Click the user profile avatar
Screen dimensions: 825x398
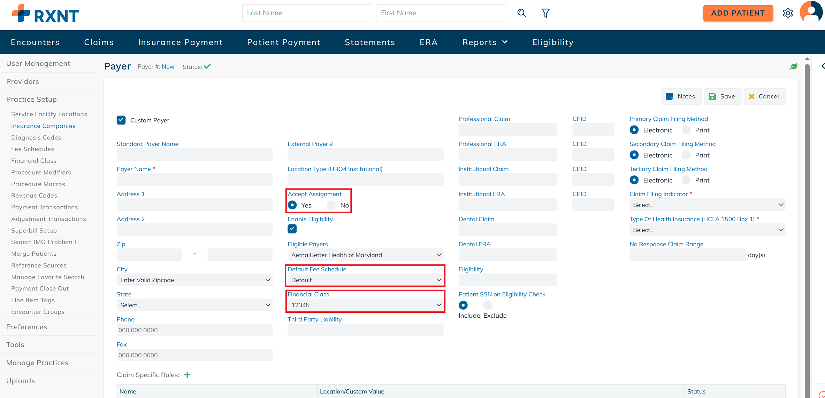click(x=811, y=13)
